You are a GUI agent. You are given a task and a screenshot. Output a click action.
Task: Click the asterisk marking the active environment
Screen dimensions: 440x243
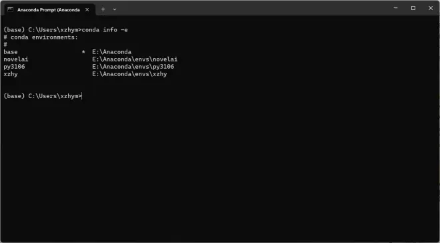[83, 52]
